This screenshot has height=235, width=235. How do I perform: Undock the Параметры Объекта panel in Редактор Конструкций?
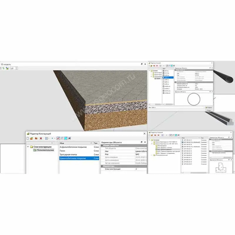pos(142,143)
